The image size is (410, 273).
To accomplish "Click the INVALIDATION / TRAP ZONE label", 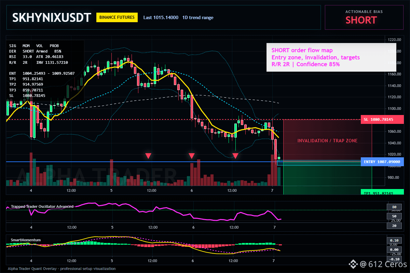I will pos(327,141).
